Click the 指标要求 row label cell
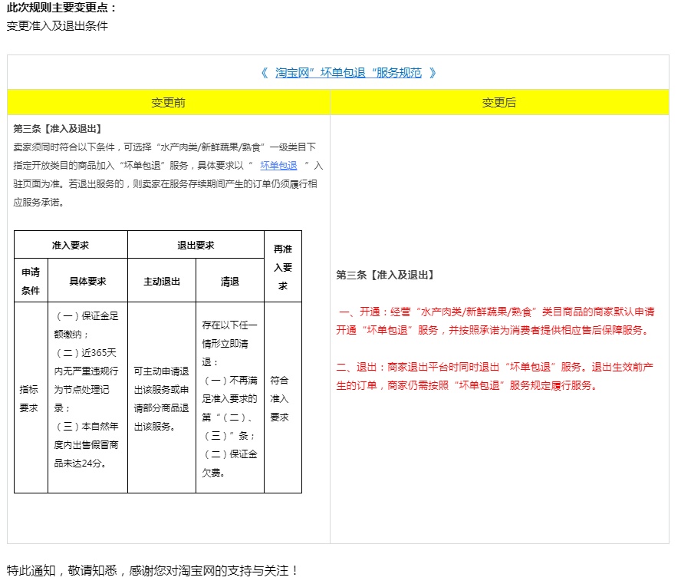The image size is (681, 584). [29, 398]
